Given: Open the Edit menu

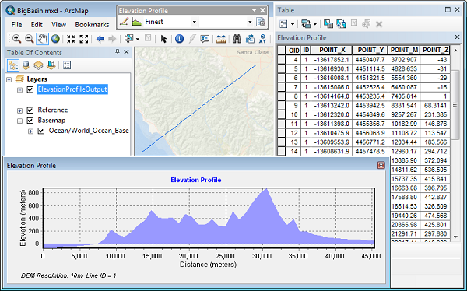Looking at the screenshot, I should point(37,25).
